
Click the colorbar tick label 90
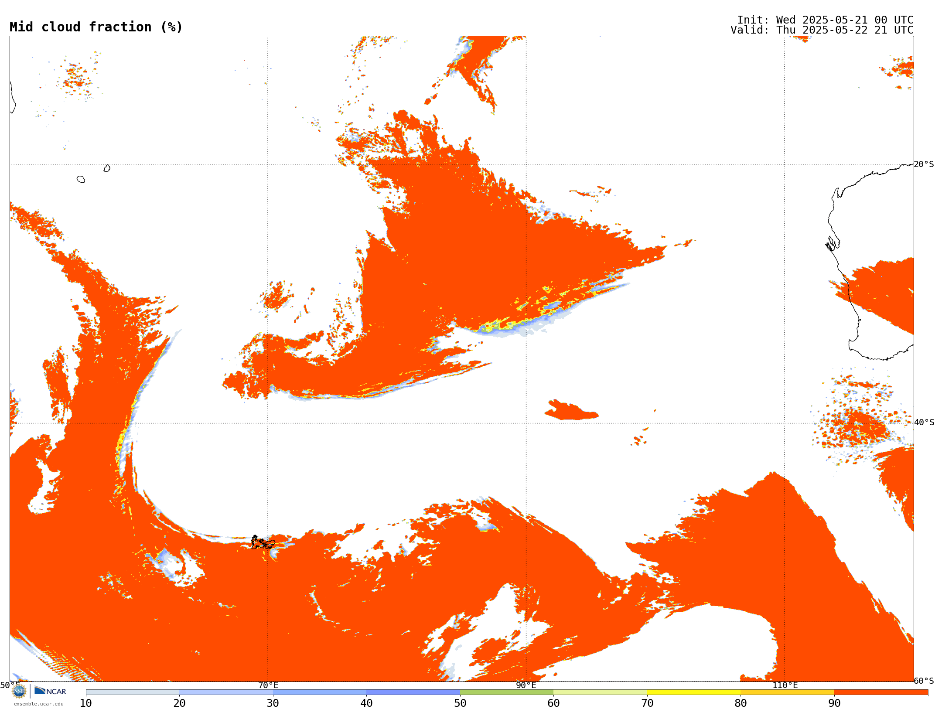coord(834,703)
